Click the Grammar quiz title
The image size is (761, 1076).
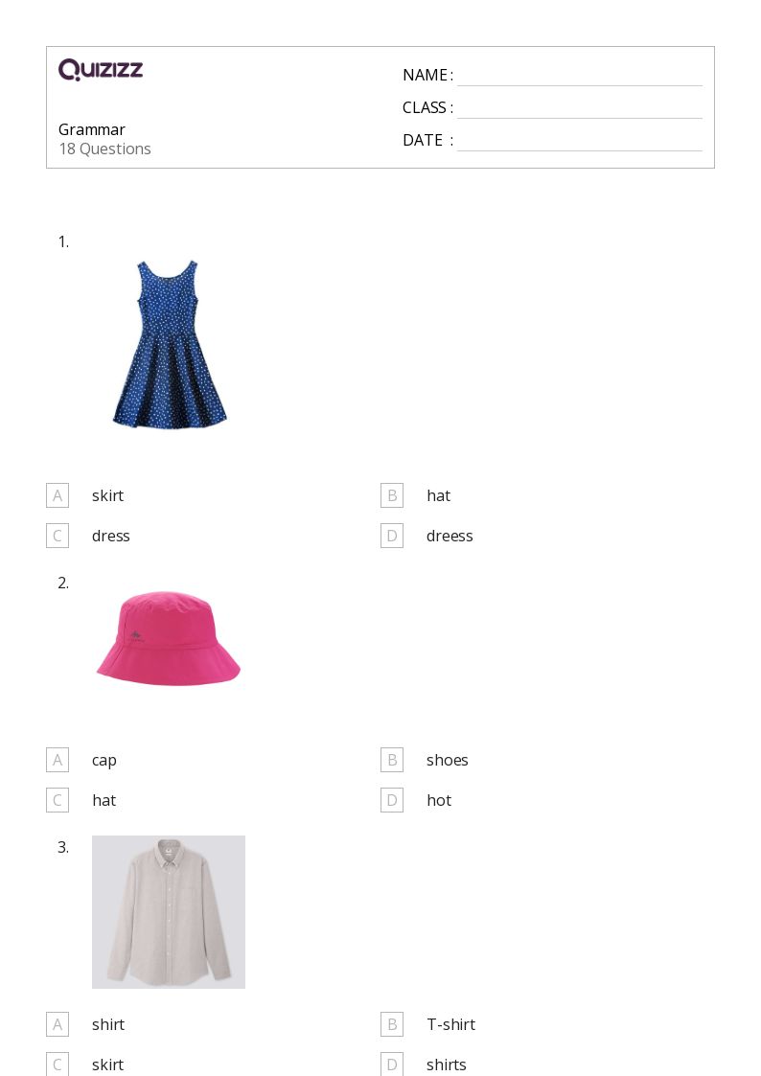click(x=92, y=129)
